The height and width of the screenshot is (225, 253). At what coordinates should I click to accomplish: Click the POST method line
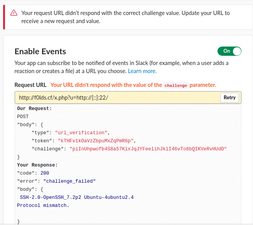click(23, 116)
